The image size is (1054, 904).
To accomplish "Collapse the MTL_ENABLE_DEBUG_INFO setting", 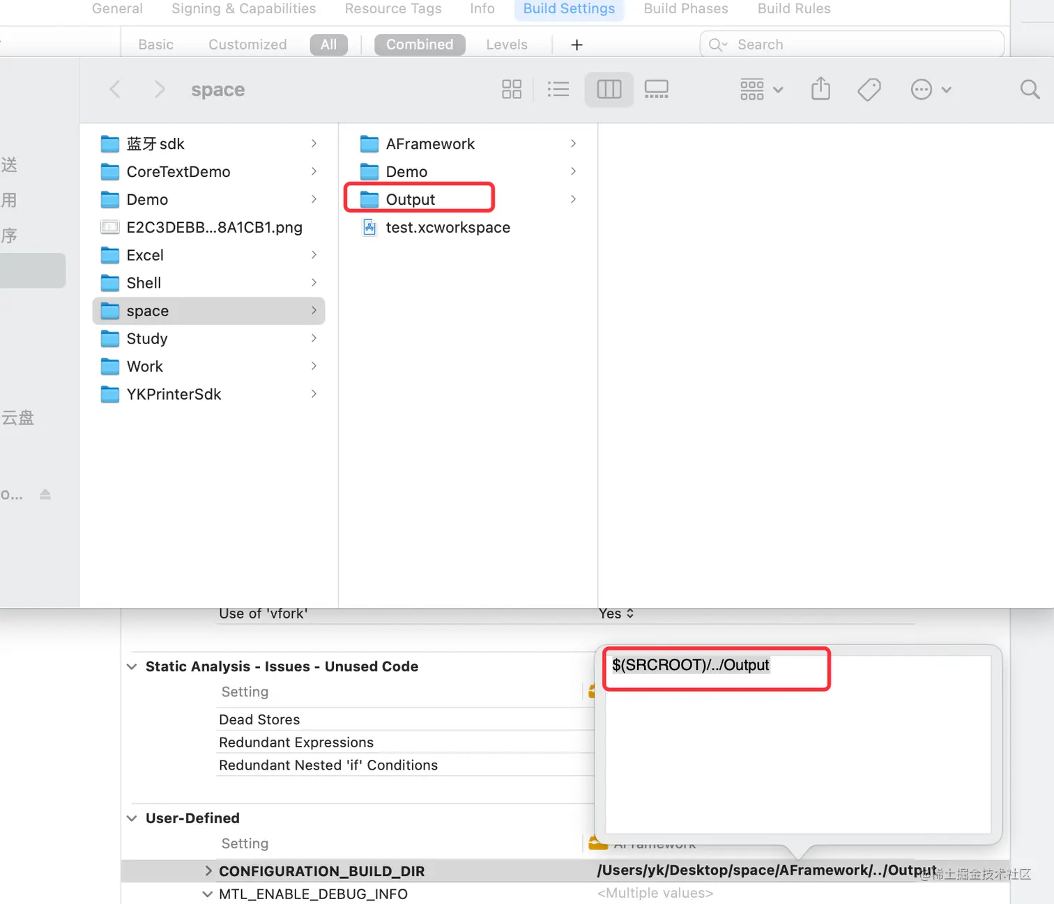I will click(x=207, y=894).
